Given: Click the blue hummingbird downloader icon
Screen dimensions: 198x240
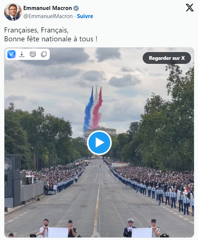Looking at the screenshot, I should coord(11,54).
